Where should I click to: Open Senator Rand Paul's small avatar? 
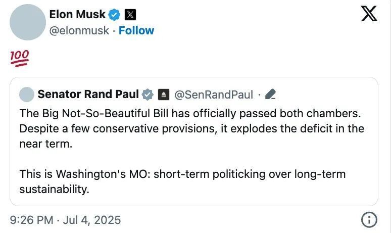point(27,95)
